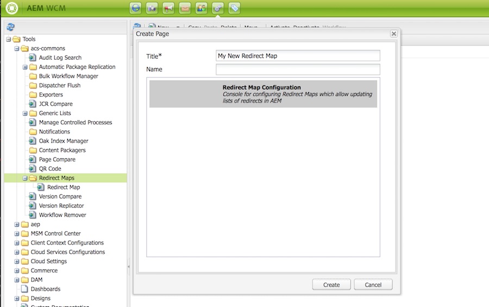Click the Bulk Workflow Manager folder icon
The width and height of the screenshot is (489, 307).
click(x=33, y=76)
